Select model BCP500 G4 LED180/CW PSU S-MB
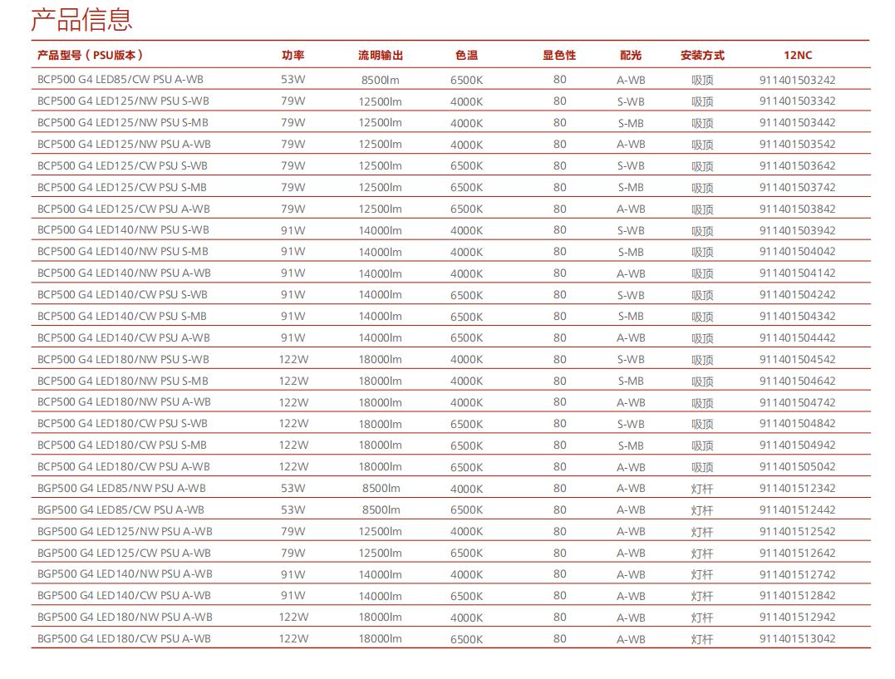This screenshot has height=679, width=895. pos(122,445)
